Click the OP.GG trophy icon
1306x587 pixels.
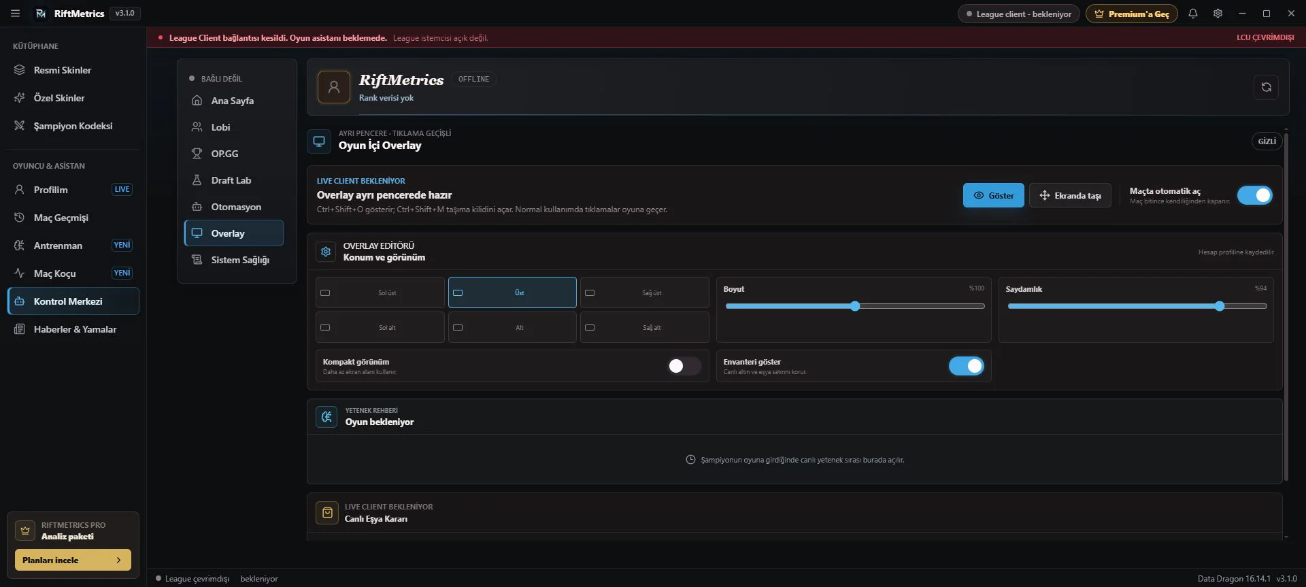point(197,154)
